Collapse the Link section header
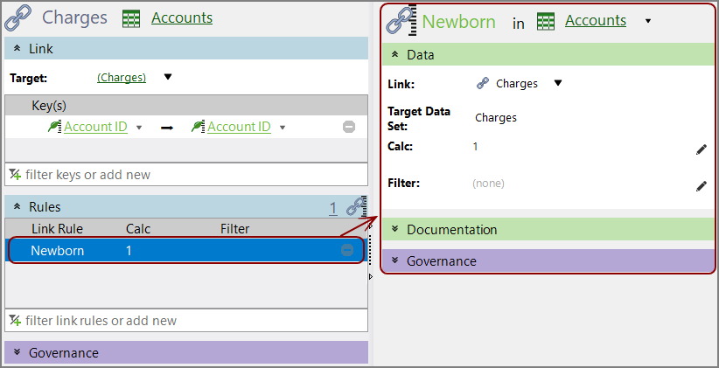 point(186,48)
